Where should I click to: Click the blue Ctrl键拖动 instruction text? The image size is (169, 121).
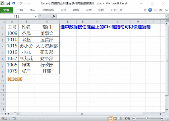pos(105,27)
